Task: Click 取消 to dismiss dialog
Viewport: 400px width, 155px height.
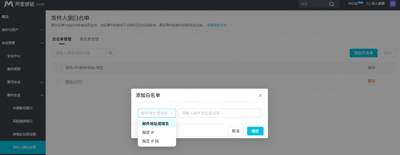Action: (236, 131)
